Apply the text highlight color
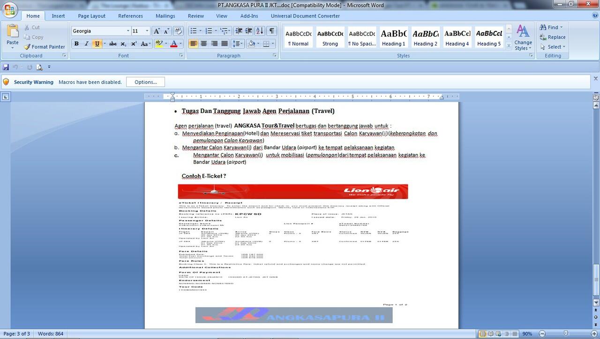The image size is (600, 339). point(158,44)
